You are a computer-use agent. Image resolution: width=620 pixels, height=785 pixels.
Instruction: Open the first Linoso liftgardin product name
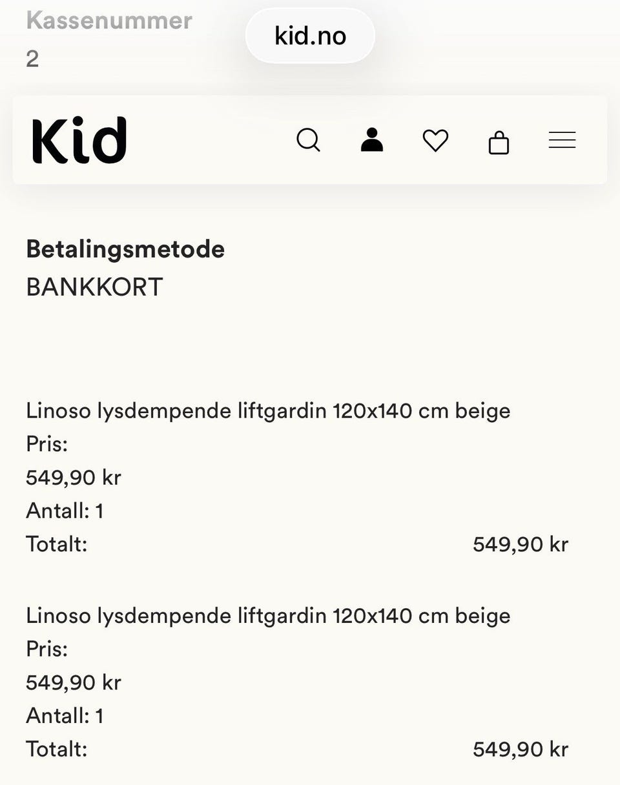(x=268, y=411)
